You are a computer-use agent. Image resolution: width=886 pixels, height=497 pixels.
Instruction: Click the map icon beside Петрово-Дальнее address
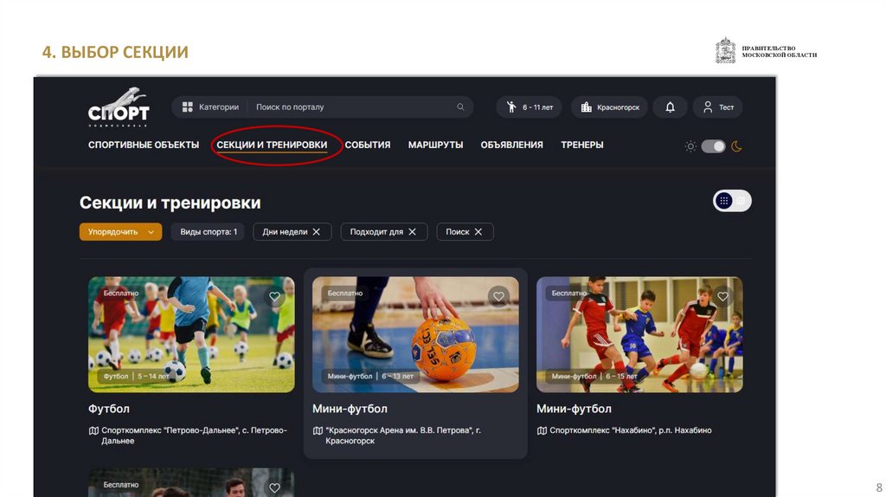click(93, 431)
